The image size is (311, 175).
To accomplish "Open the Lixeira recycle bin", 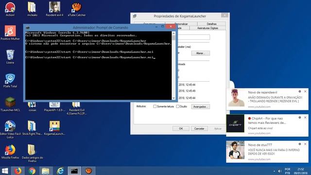I will click(10, 57).
